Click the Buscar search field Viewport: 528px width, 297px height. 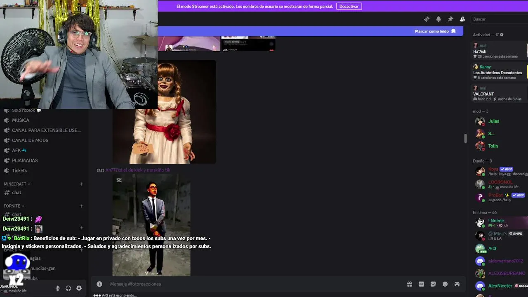click(x=499, y=19)
